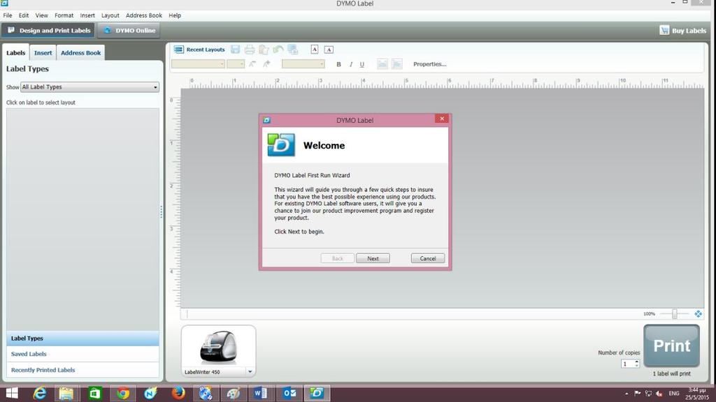Open the Recent Layouts list
Screen dimensions: 716x402
[x=200, y=50]
